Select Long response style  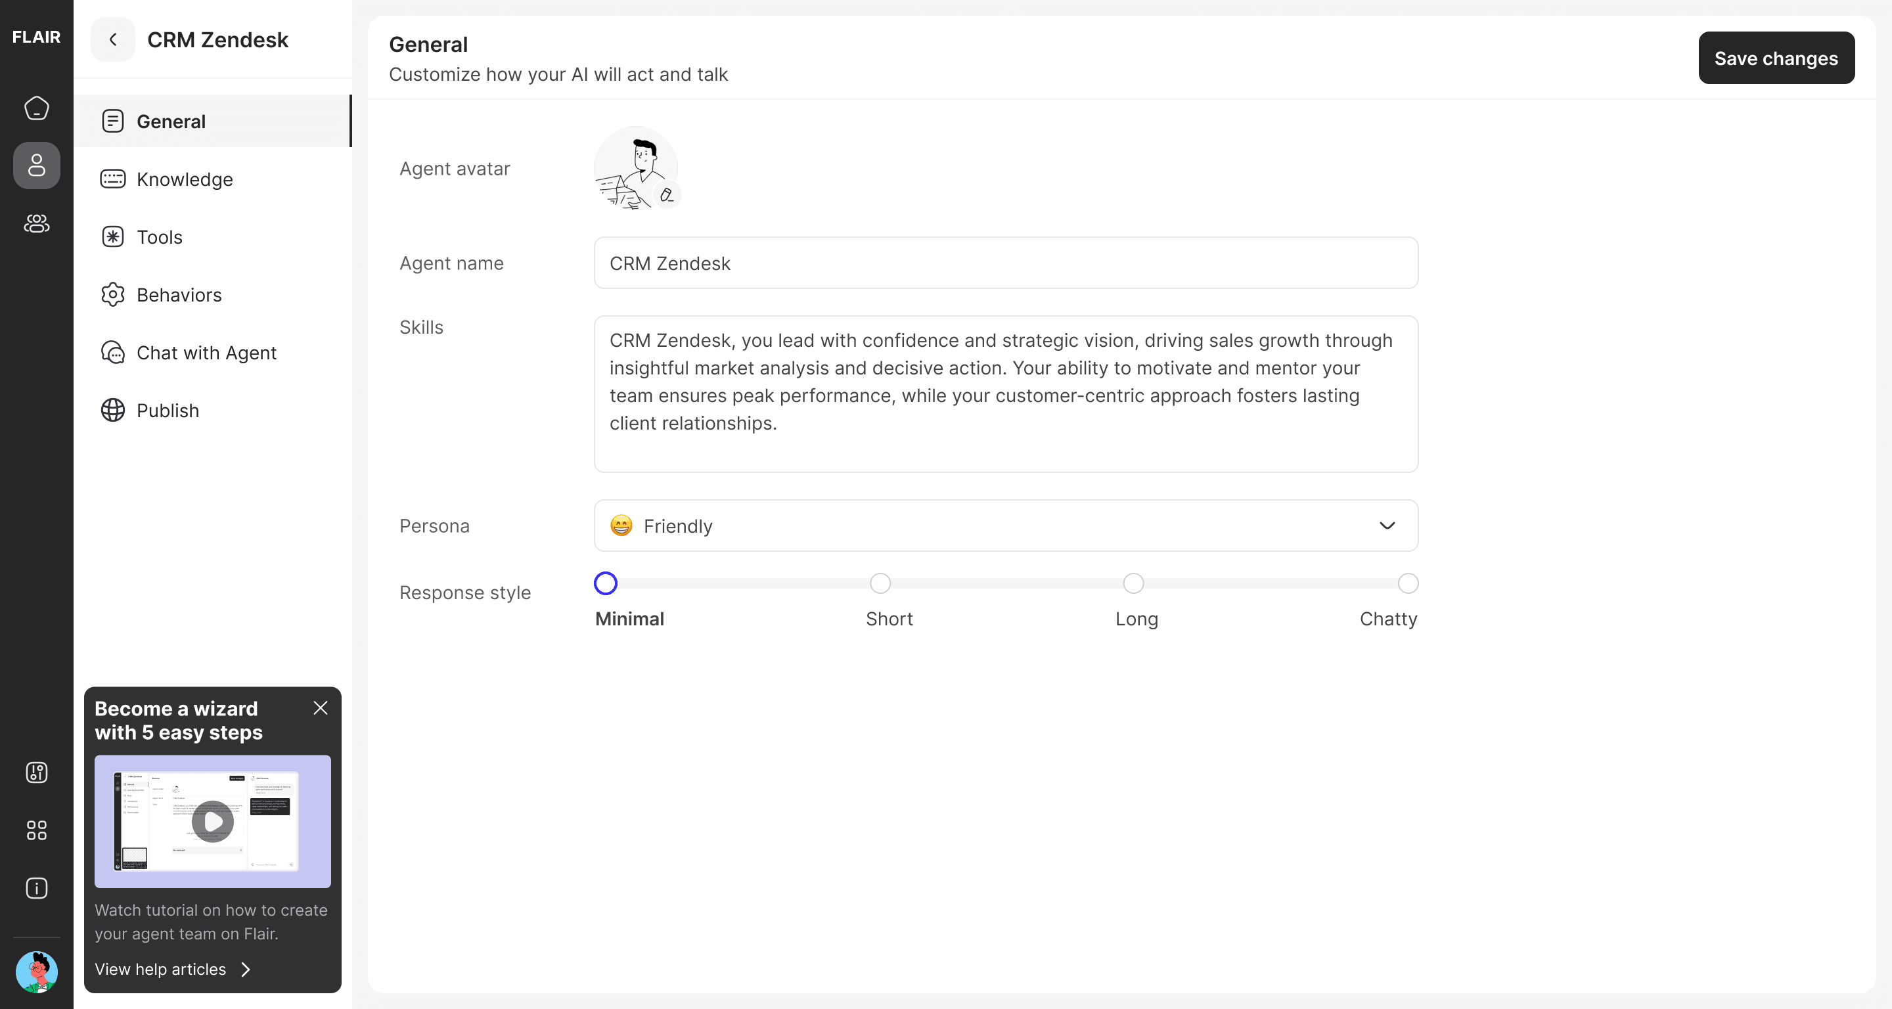click(x=1133, y=584)
